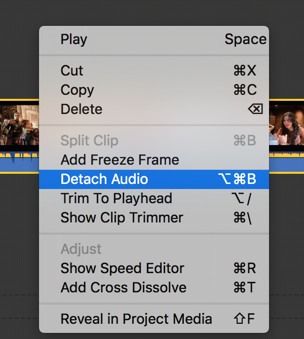This screenshot has width=304, height=339.
Task: Choose Show Speed Editor
Action: [x=122, y=268]
